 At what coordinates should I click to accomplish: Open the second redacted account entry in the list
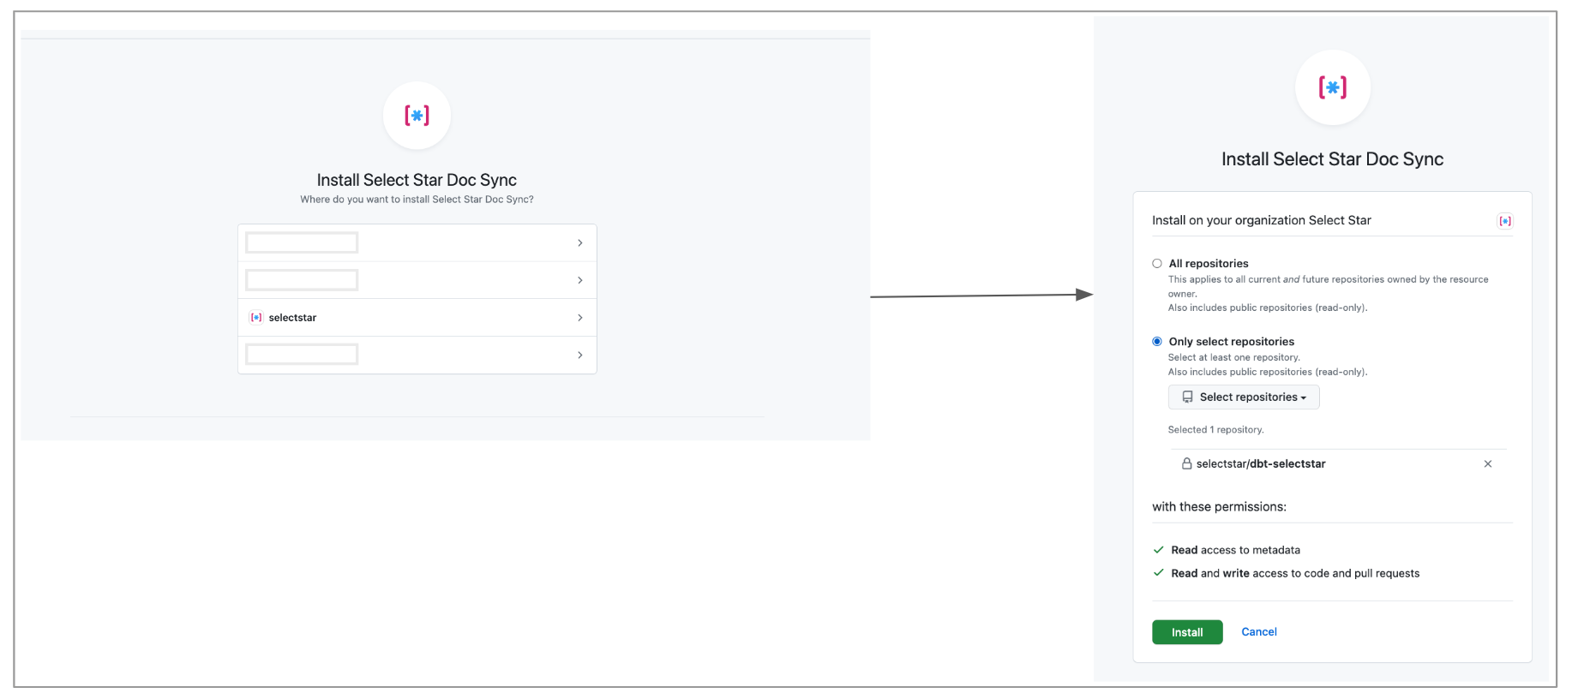302,280
